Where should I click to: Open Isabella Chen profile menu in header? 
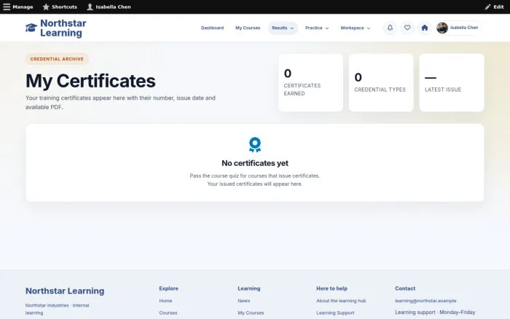[x=458, y=28]
